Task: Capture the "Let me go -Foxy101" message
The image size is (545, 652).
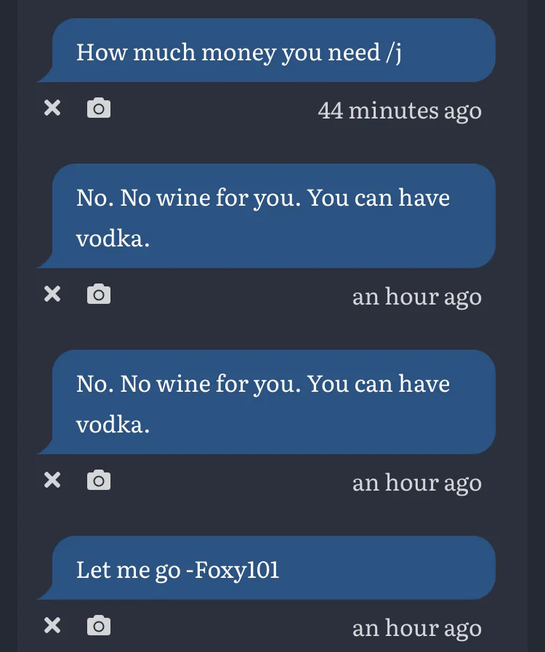Action: [x=99, y=625]
